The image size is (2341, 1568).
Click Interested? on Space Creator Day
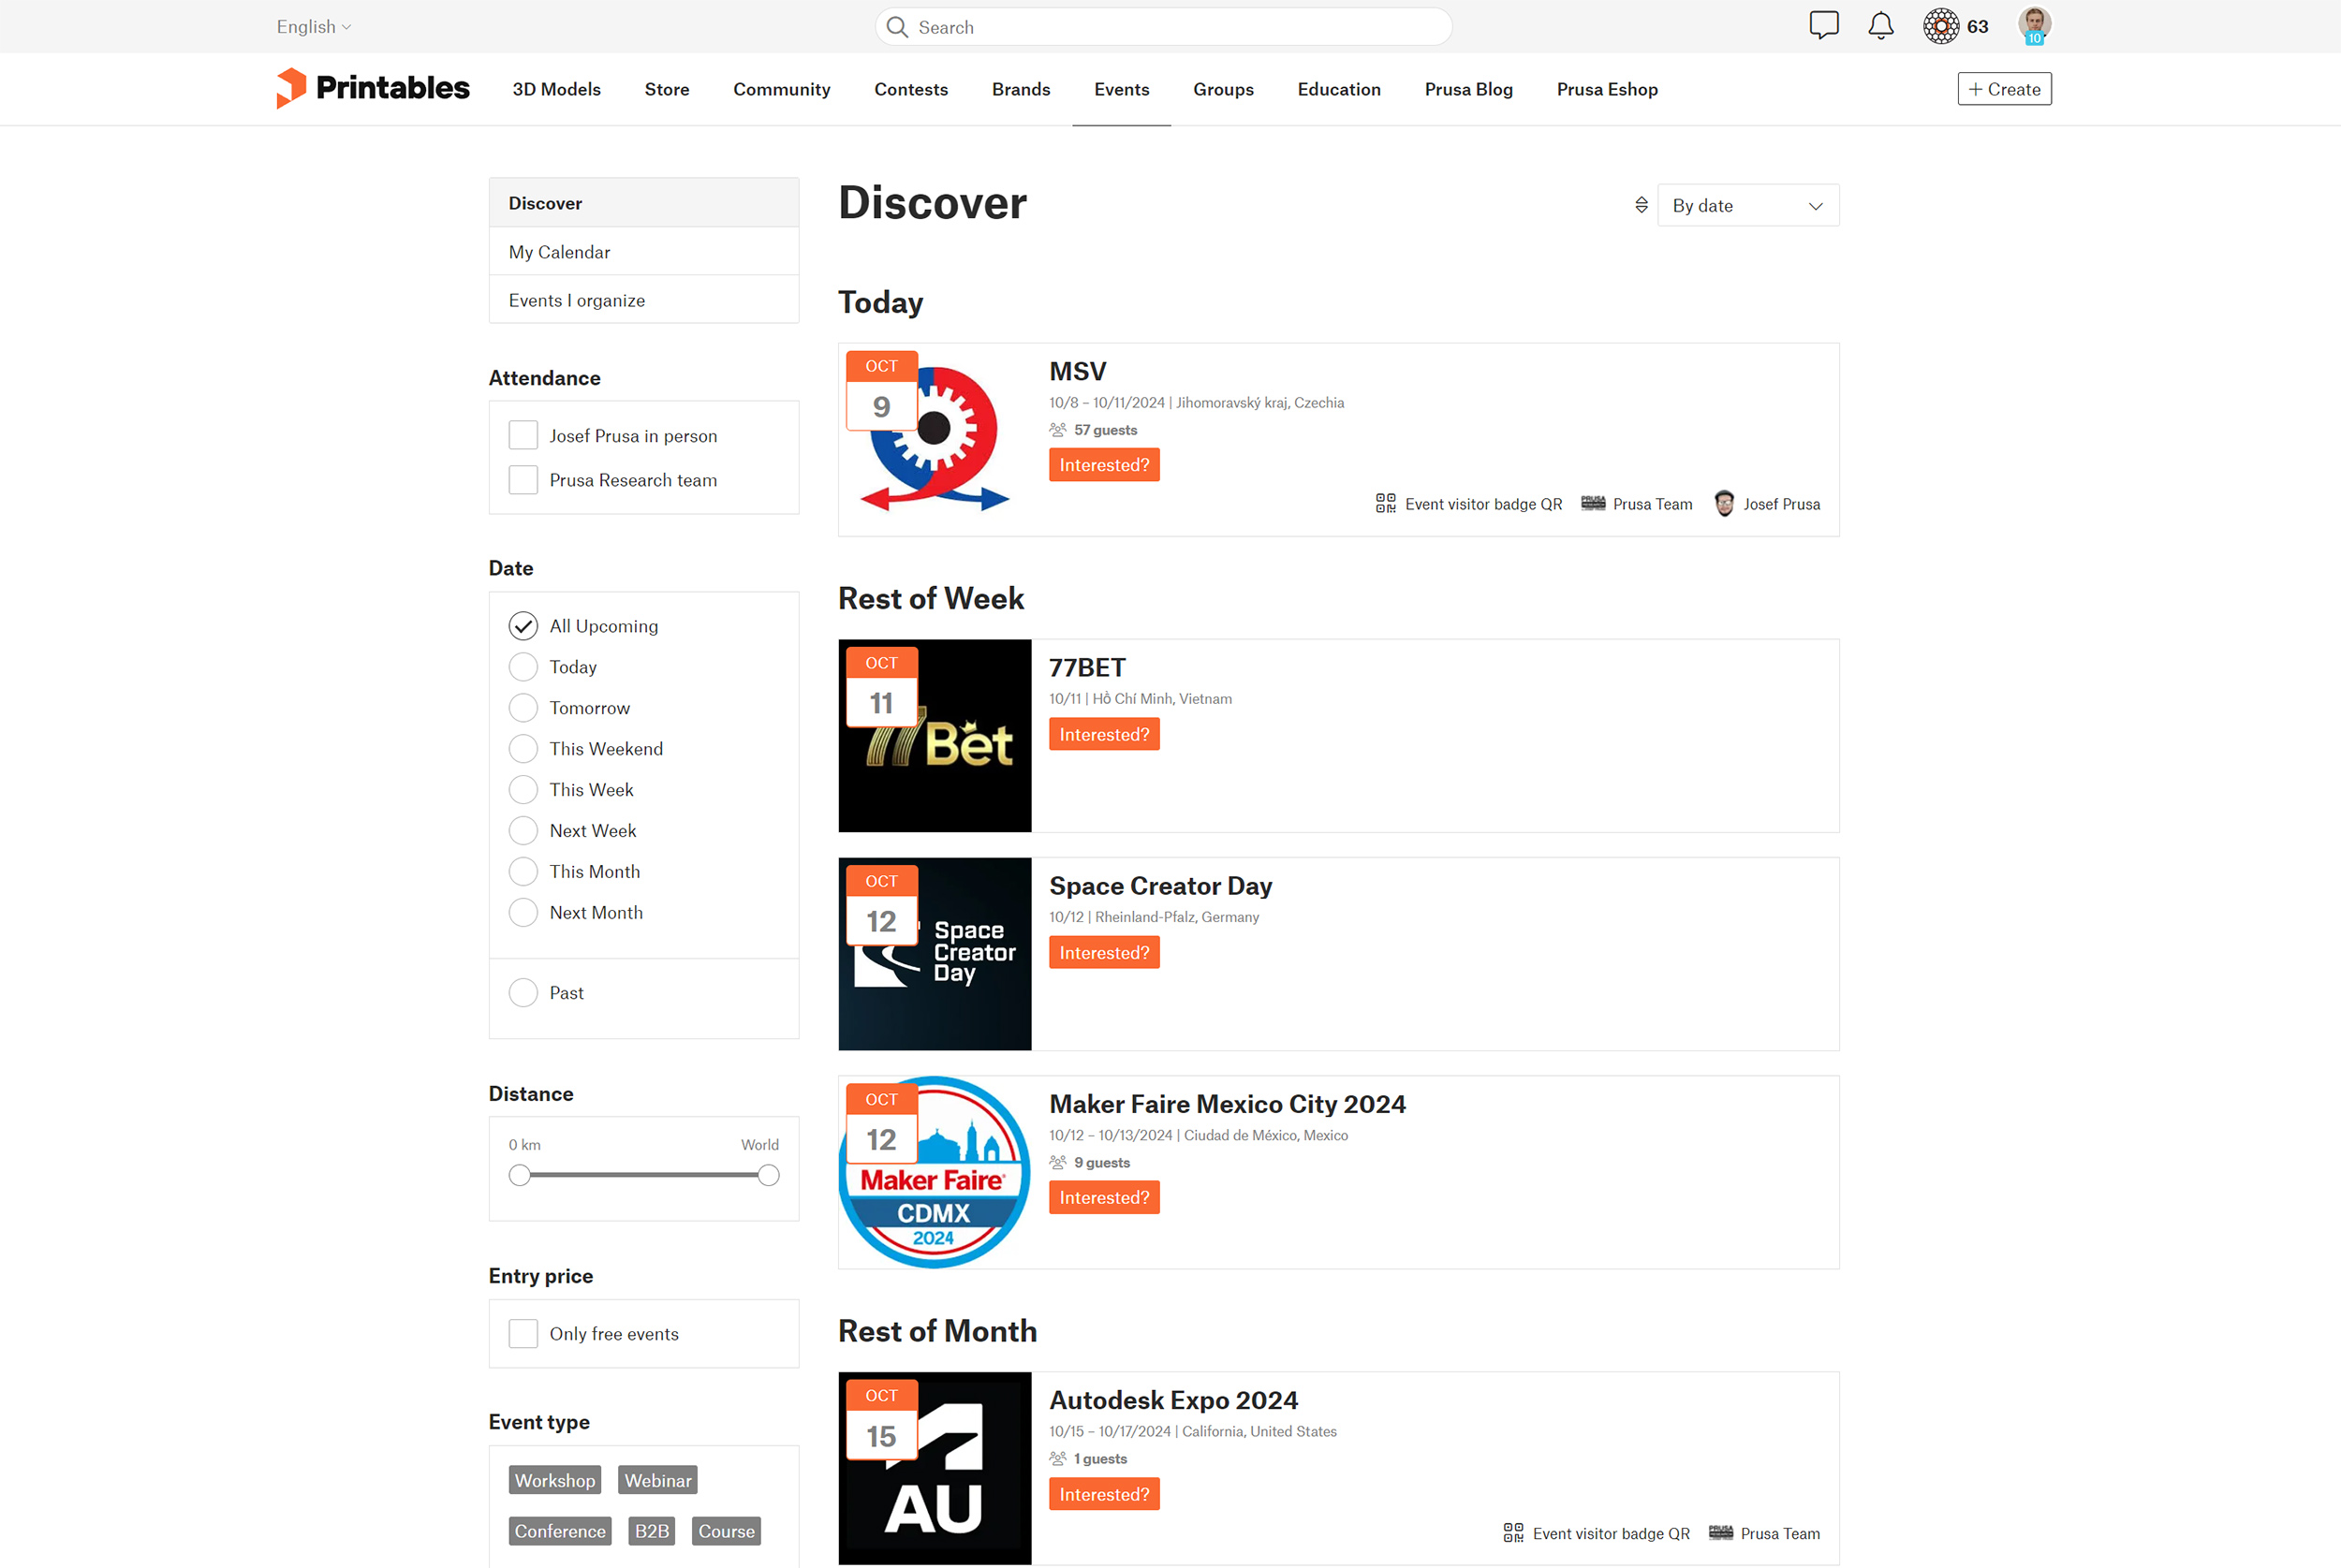tap(1104, 953)
